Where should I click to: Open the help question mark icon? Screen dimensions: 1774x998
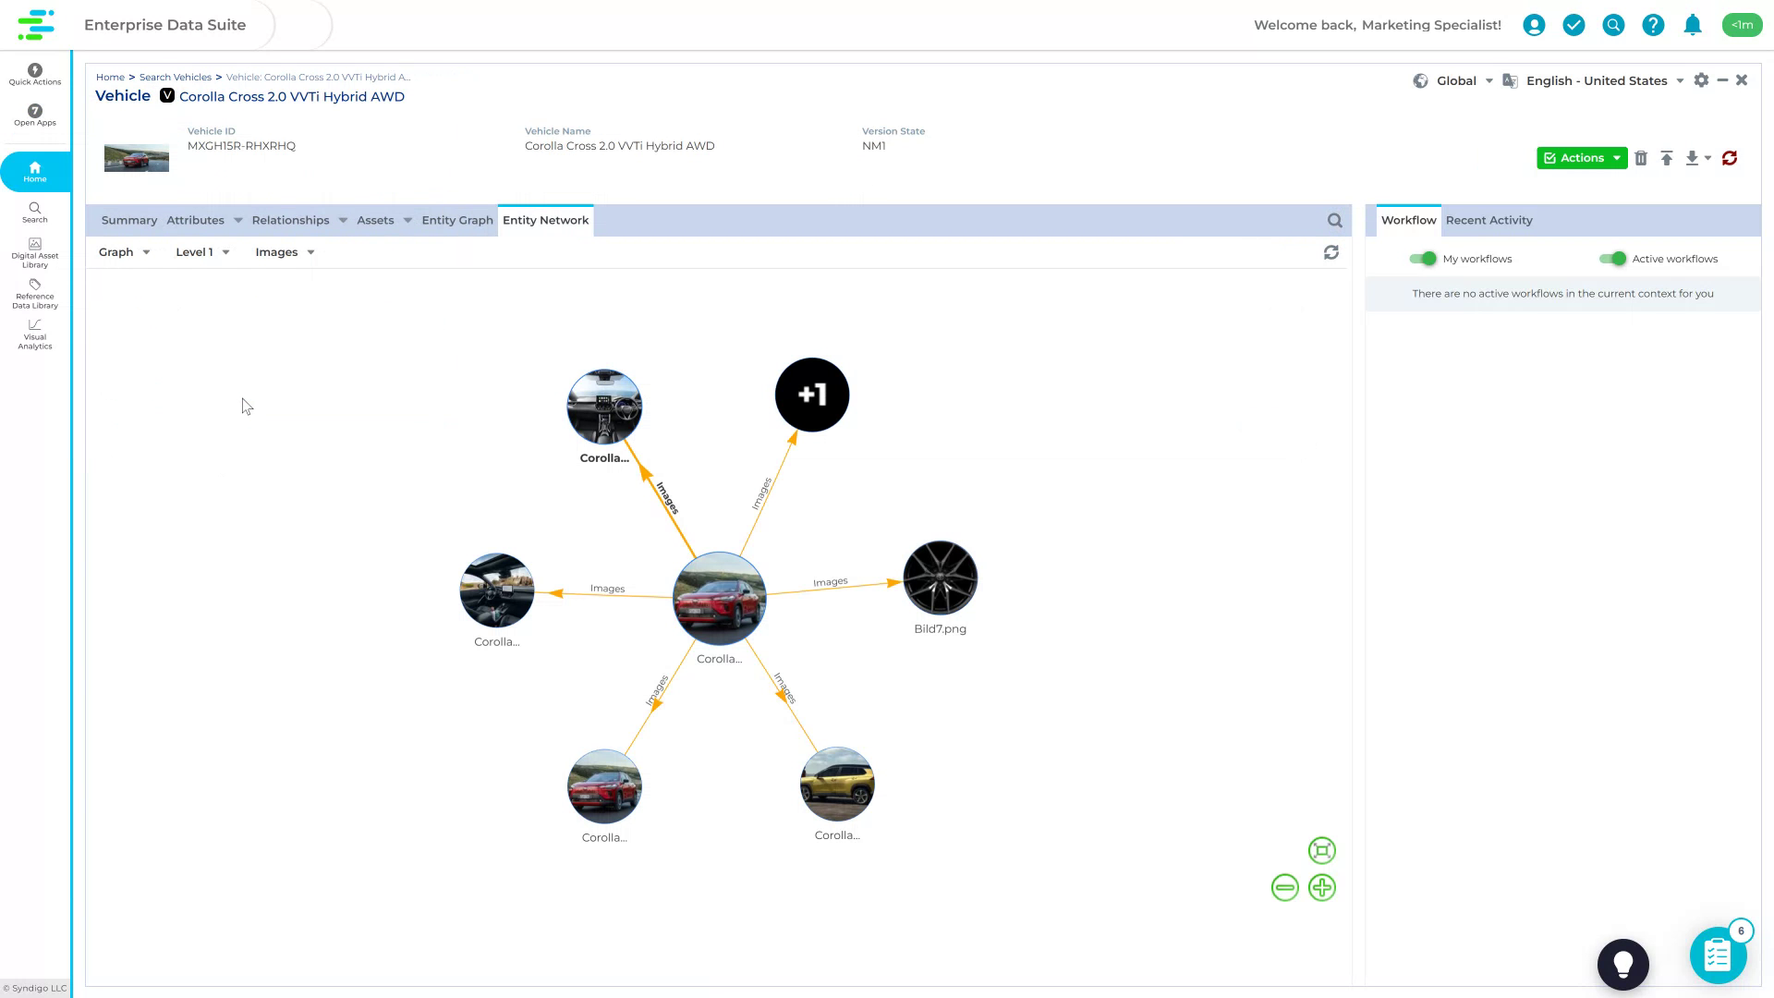1653,25
